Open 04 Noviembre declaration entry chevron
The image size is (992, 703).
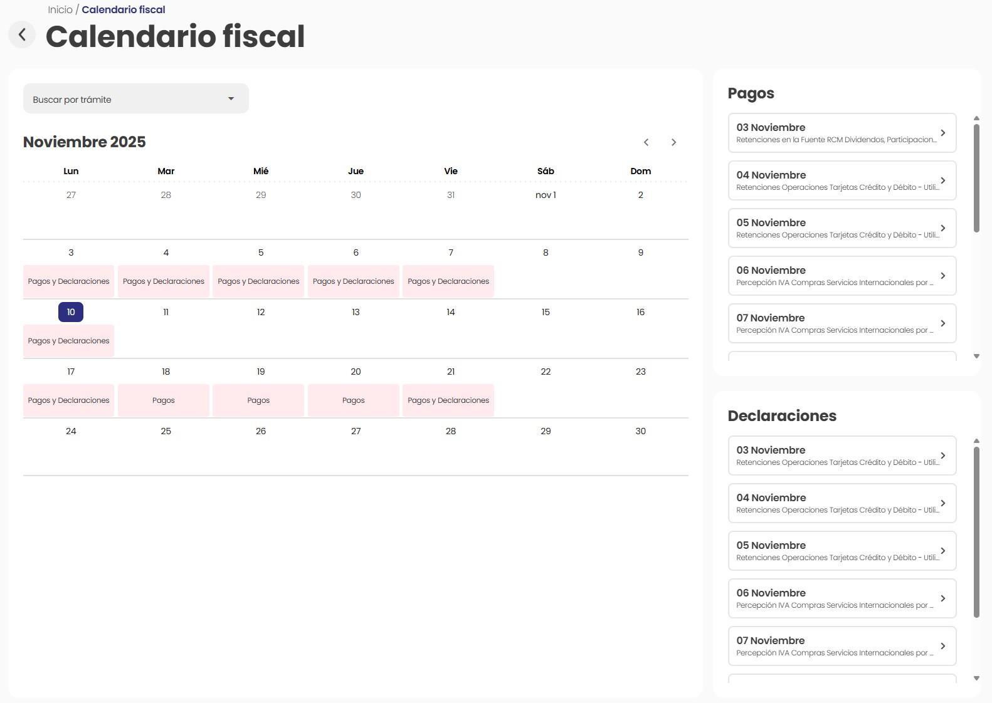point(942,503)
